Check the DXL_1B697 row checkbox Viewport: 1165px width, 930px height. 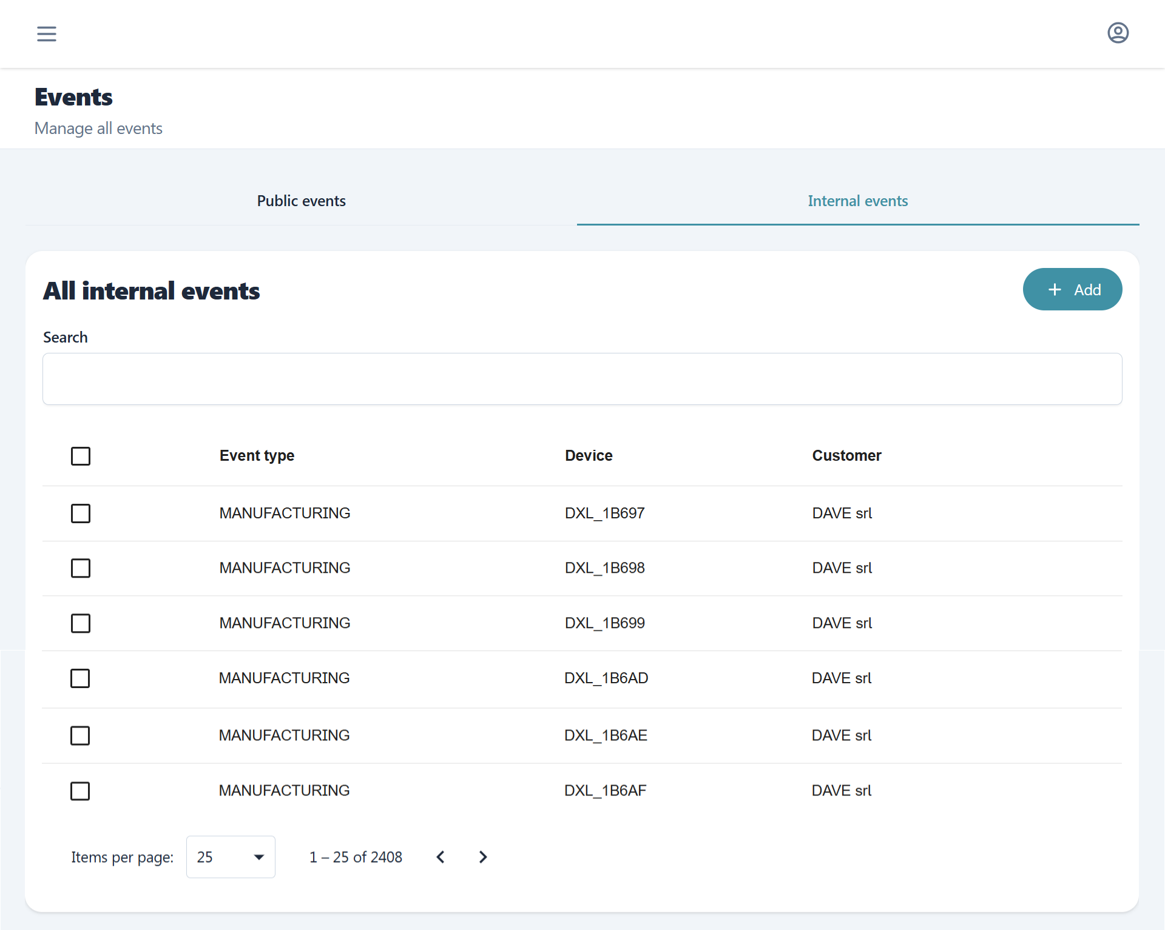pyautogui.click(x=81, y=514)
